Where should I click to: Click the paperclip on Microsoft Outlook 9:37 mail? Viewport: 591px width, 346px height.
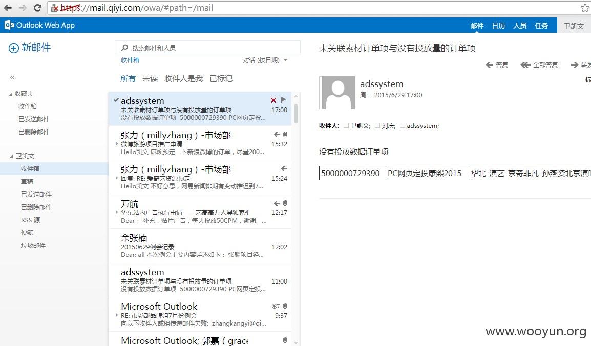point(285,306)
